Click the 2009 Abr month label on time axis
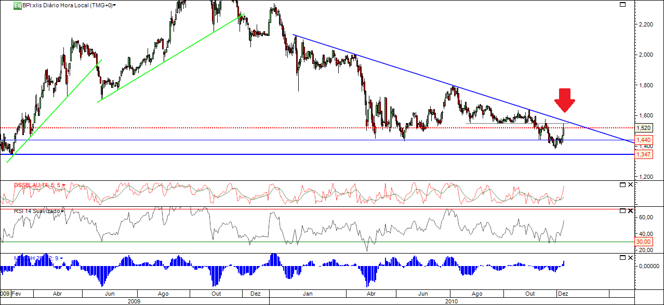This screenshot has height=305, width=664. [x=57, y=293]
